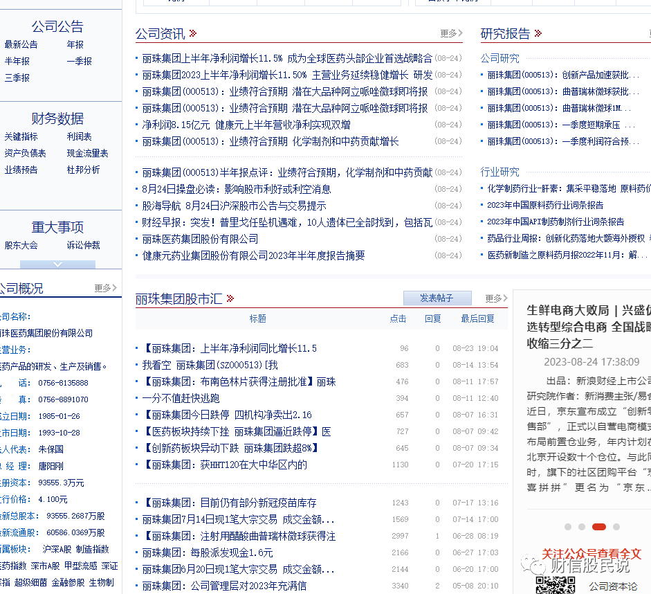Open 一季报 sidebar link
651x594 pixels.
80,61
